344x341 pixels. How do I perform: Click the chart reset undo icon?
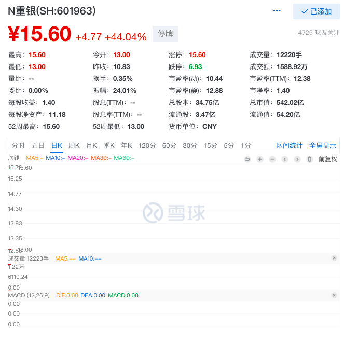247,159
